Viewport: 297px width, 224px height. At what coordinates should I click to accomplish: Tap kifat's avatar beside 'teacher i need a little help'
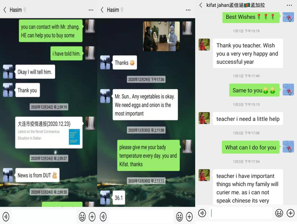204,118
